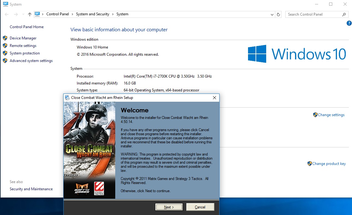
Task: Open recent locations dropdown arrow
Action: click(x=23, y=14)
